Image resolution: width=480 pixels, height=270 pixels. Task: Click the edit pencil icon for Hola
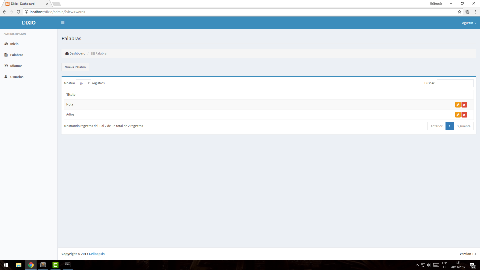point(458,105)
